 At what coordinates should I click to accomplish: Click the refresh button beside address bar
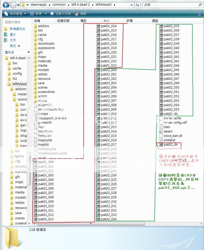point(137,5)
